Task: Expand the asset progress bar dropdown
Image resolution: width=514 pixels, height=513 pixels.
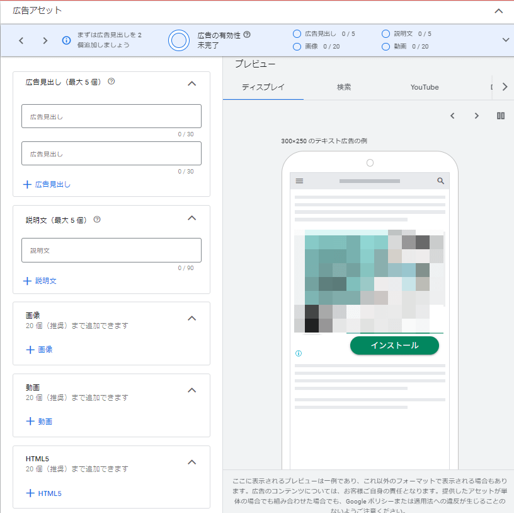Action: coord(505,40)
